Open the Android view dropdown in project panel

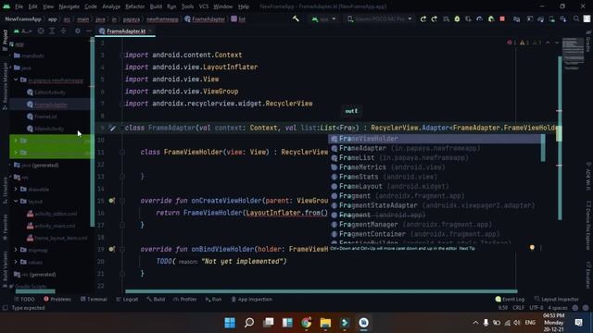tap(23, 31)
